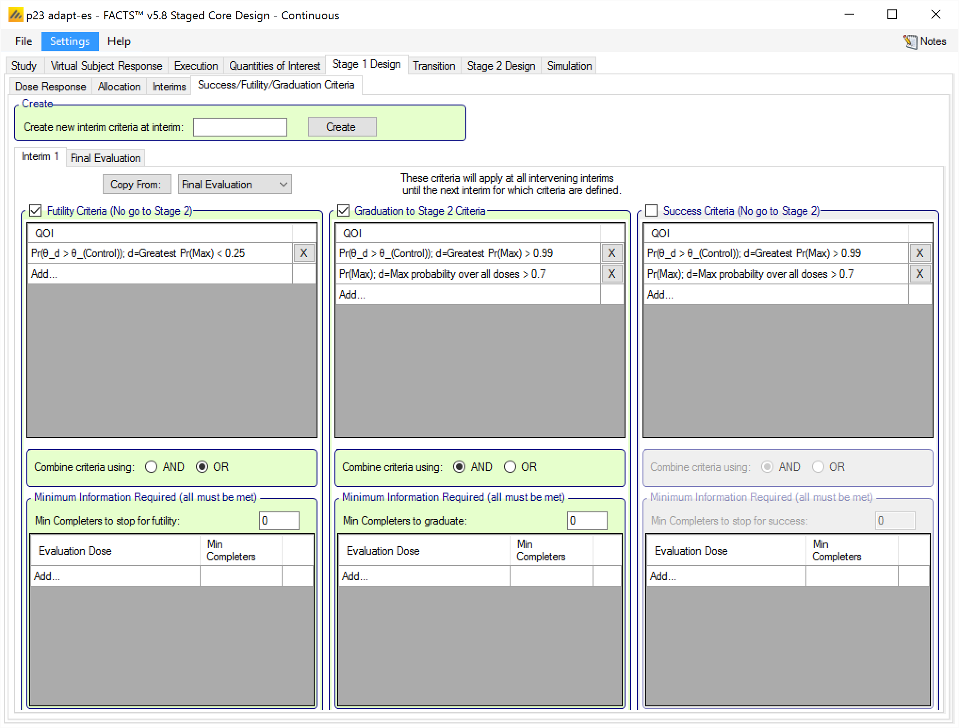
Task: Open the Quantities of Interest tab
Action: 275,66
